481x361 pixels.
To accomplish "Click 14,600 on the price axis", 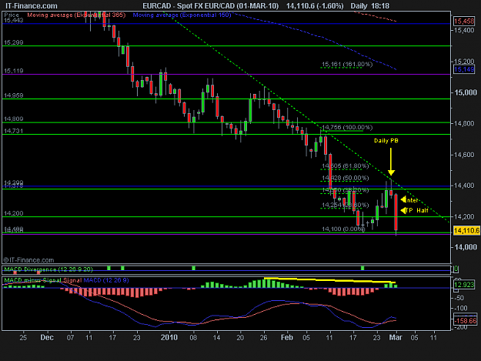I will click(465, 155).
